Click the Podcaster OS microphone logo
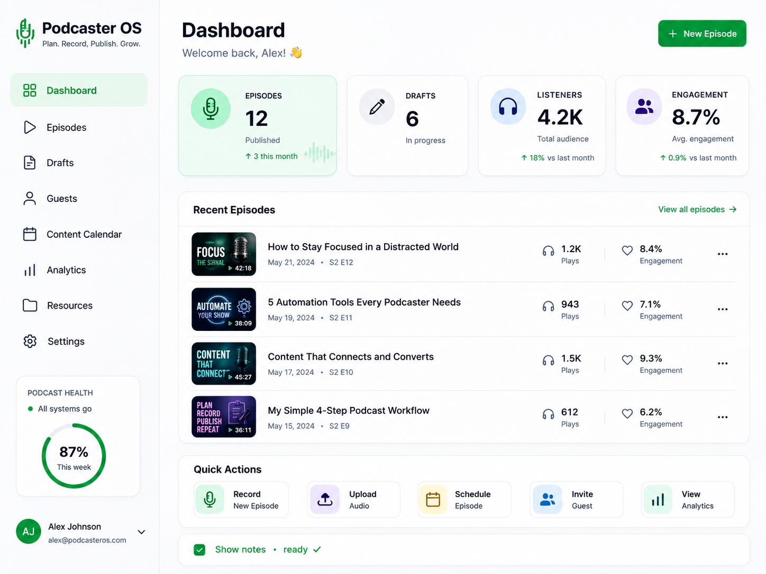 25,33
